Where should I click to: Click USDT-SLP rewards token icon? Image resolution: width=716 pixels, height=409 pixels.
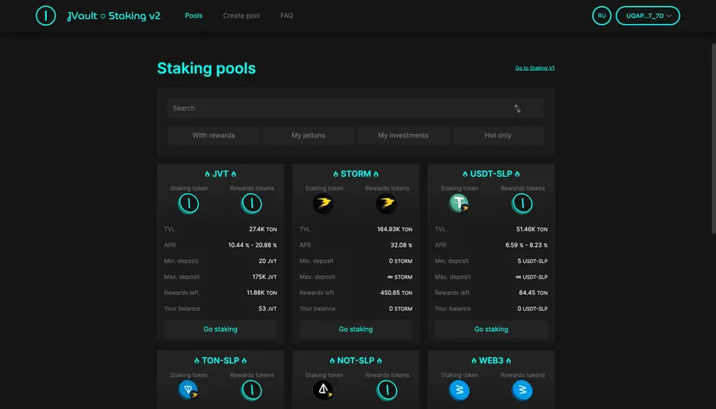(x=522, y=204)
